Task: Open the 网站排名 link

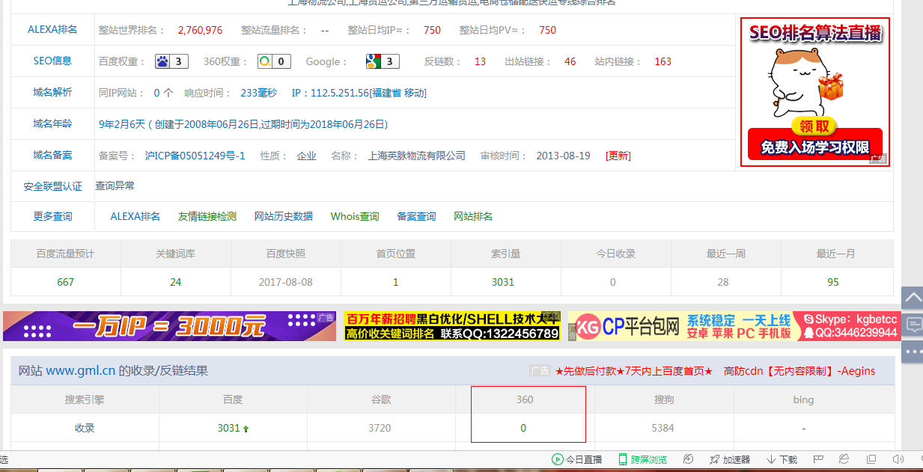Action: point(473,216)
